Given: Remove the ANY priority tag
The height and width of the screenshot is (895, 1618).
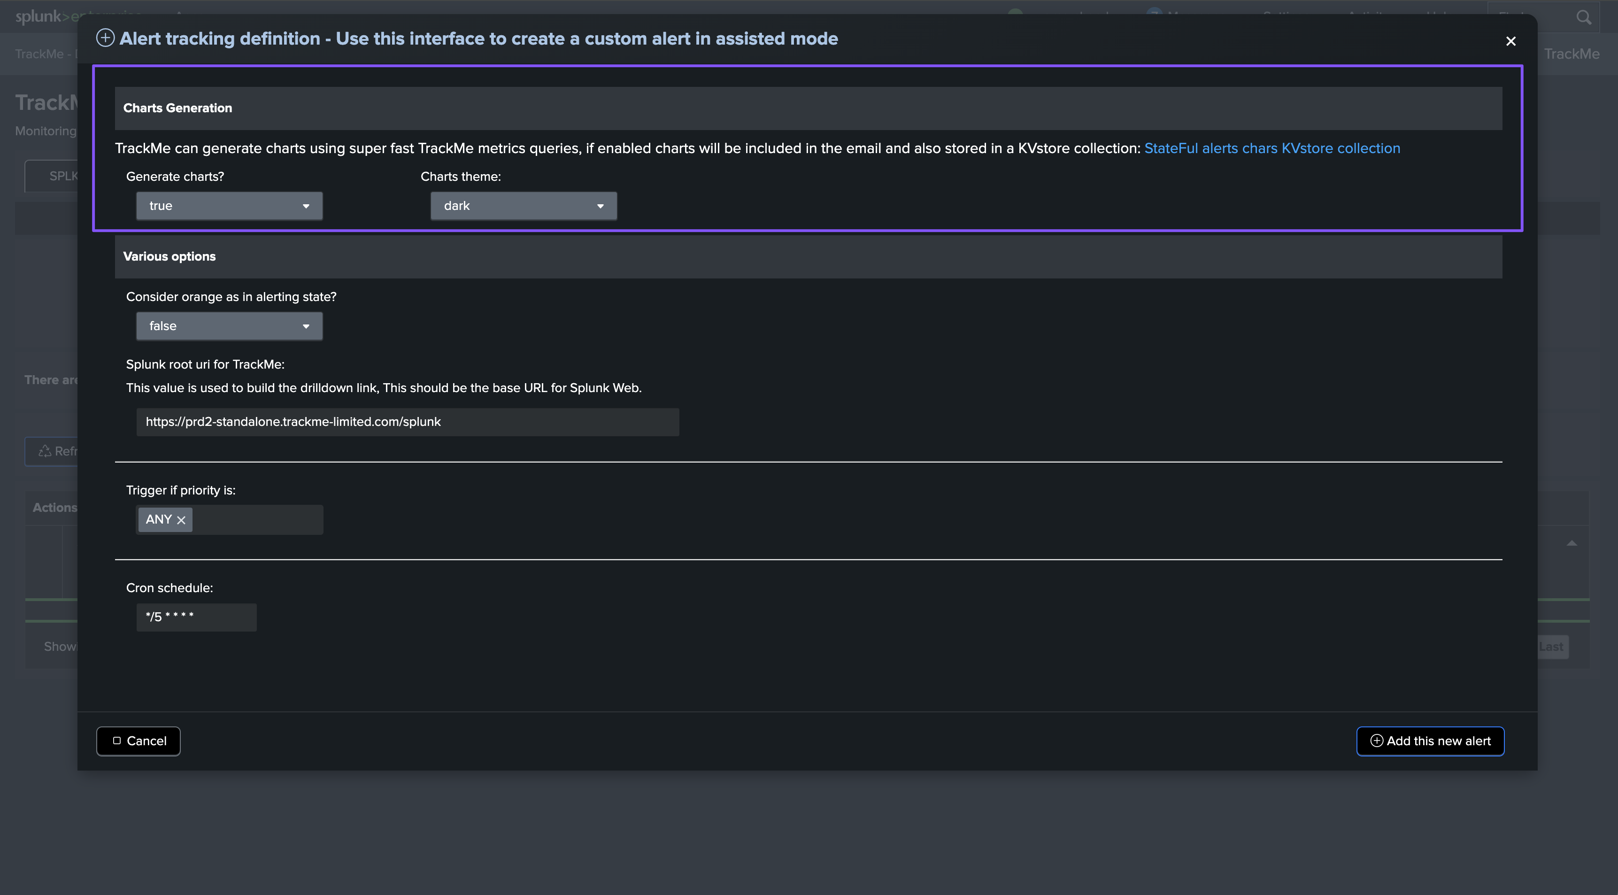Looking at the screenshot, I should tap(182, 520).
